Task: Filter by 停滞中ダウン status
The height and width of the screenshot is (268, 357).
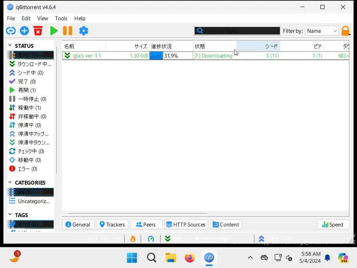Action: click(x=31, y=142)
